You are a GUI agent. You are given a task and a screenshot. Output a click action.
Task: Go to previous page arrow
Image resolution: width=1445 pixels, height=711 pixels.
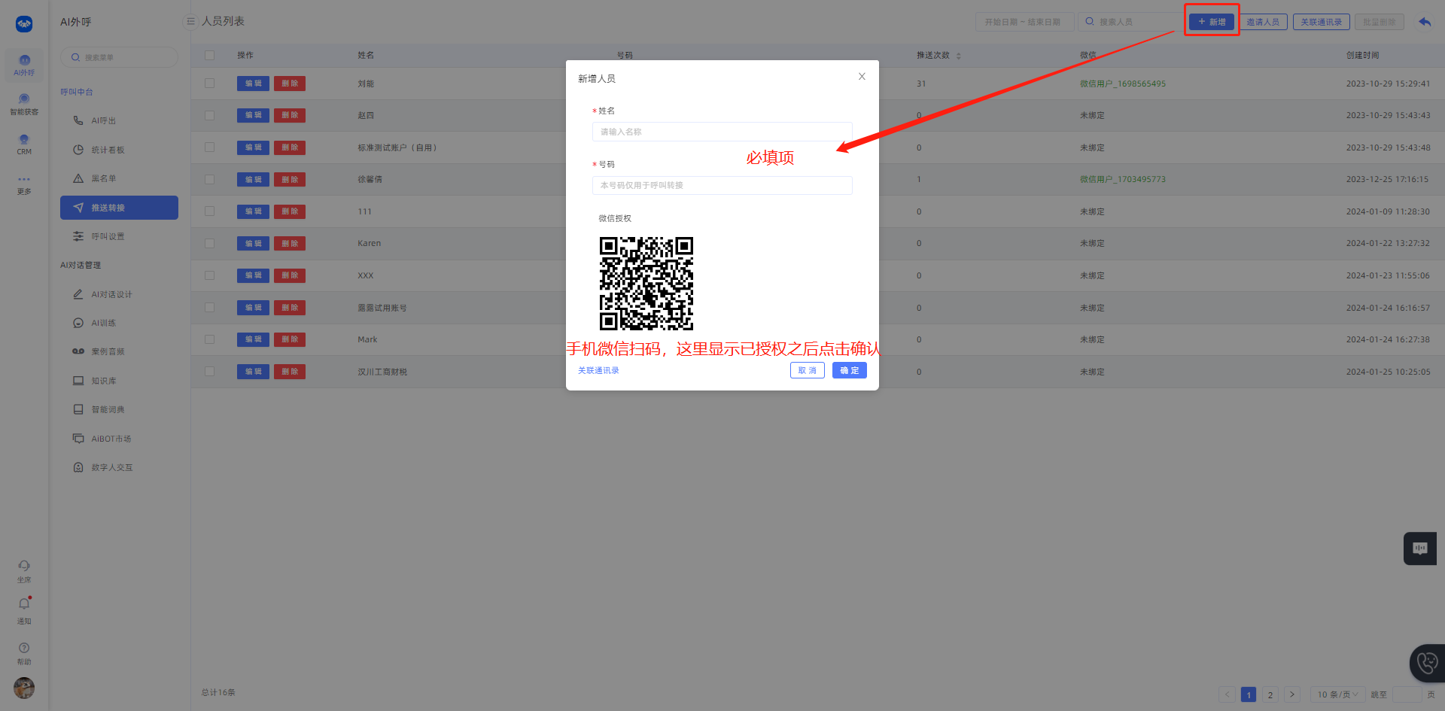1227,694
